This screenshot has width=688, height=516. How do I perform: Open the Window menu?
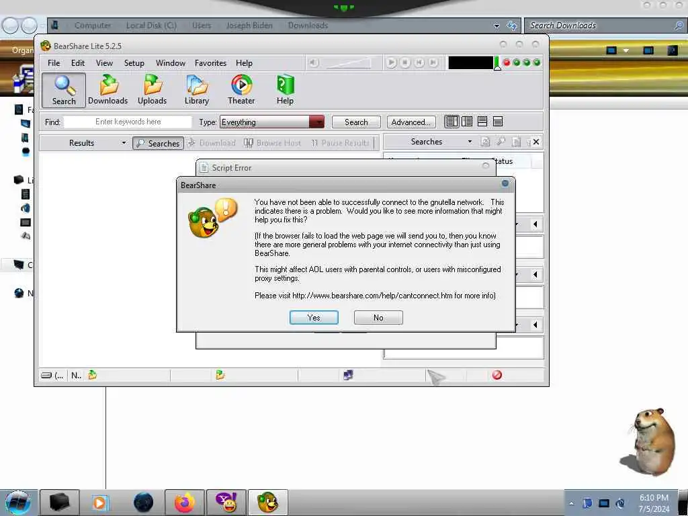[x=171, y=63]
